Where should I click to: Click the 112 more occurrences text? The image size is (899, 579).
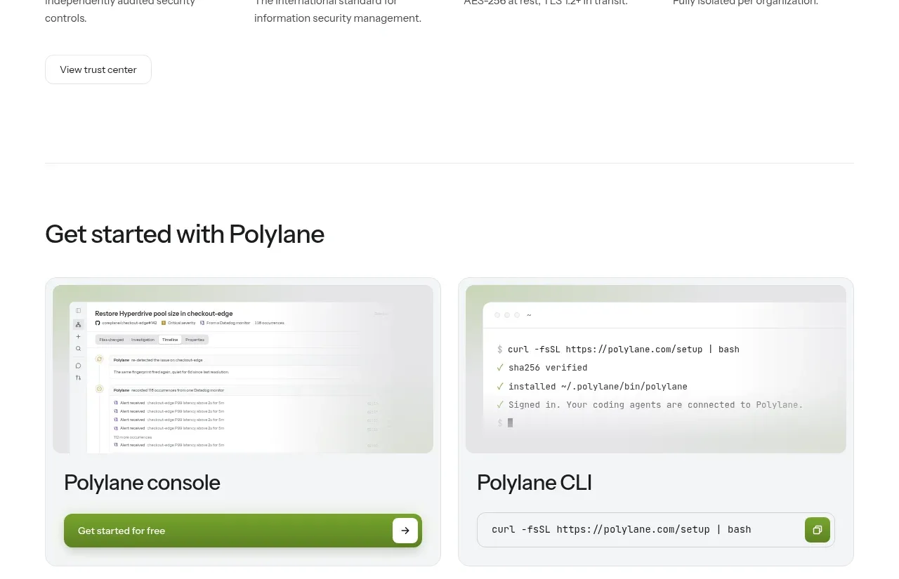(133, 437)
